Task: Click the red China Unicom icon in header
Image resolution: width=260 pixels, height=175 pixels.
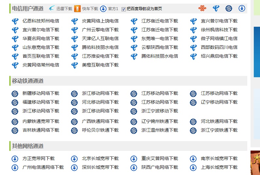Action: [x=202, y=8]
